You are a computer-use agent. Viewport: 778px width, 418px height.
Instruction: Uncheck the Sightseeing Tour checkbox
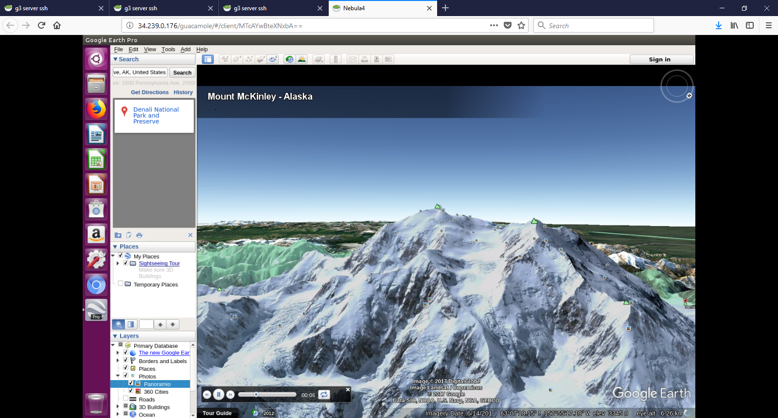pyautogui.click(x=126, y=263)
